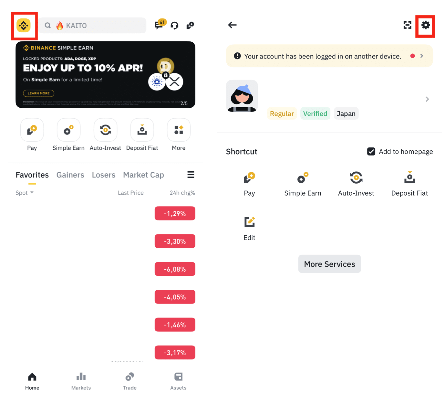The image size is (445, 419).
Task: Open the Markets bottom navigation tab
Action: point(81,381)
